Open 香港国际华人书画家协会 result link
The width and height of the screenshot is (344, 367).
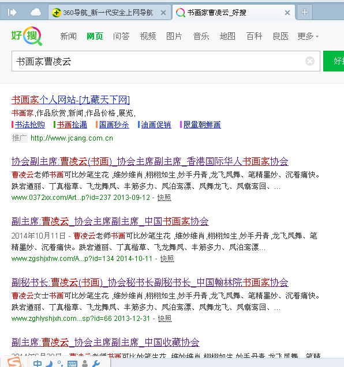[150, 161]
